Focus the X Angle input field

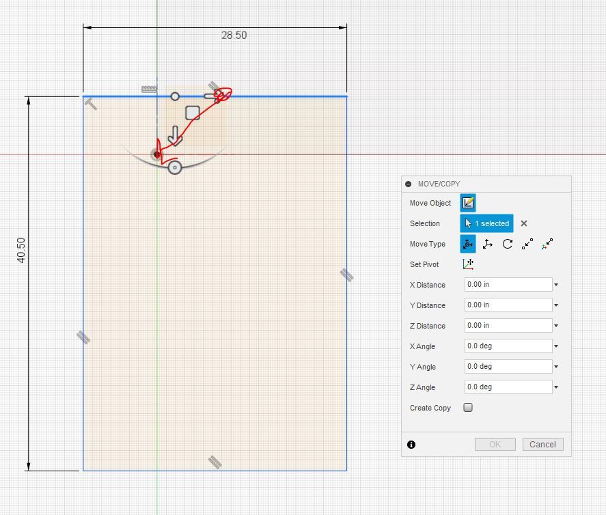[x=508, y=346]
